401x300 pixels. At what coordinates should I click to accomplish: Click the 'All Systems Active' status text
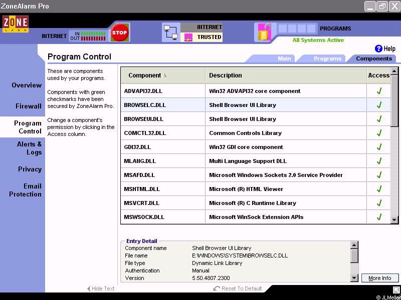coord(318,40)
